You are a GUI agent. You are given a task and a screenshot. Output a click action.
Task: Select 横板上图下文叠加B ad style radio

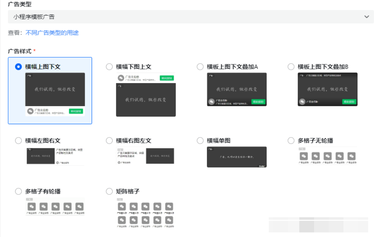291,67
